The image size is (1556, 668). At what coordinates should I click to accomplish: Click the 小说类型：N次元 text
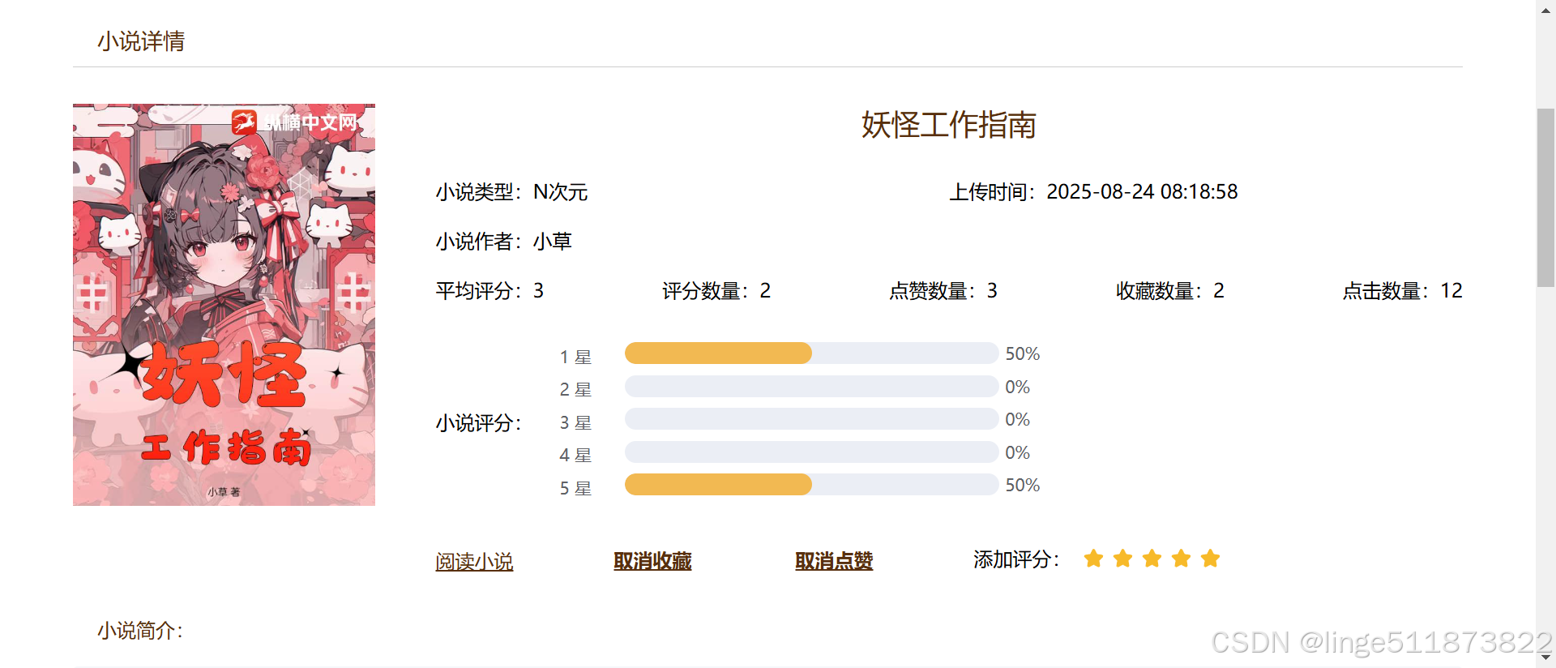tap(511, 192)
